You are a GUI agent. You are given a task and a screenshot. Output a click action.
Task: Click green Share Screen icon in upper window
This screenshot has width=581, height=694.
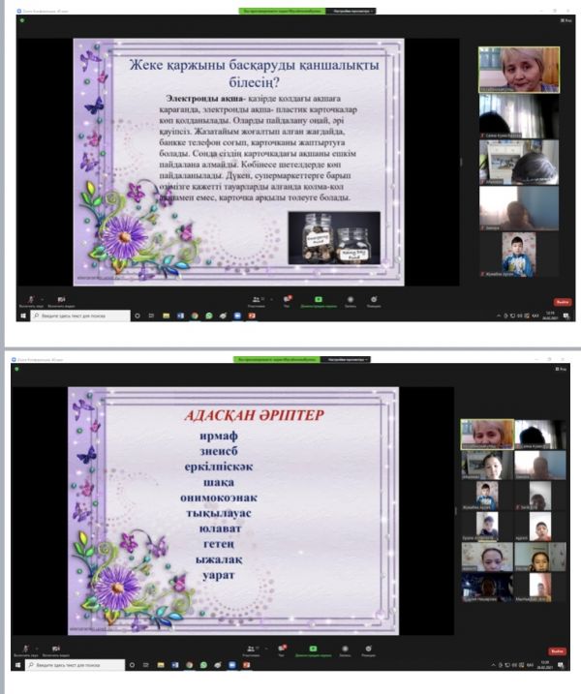coord(317,300)
